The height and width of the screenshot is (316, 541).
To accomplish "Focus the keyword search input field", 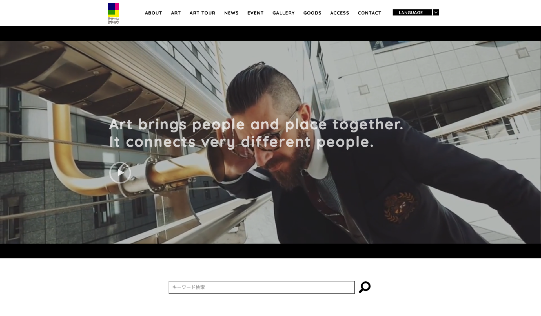I will tap(261, 287).
